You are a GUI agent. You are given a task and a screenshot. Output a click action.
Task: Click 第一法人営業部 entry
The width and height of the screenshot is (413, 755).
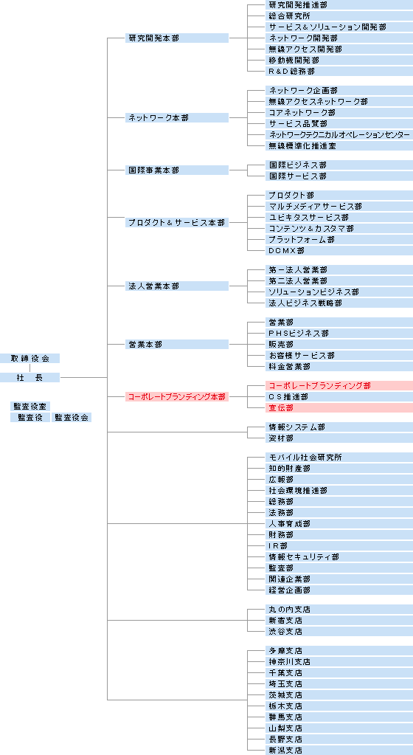click(x=339, y=270)
